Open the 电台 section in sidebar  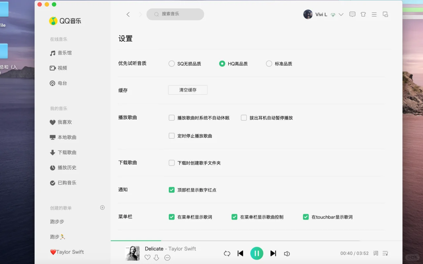coord(61,83)
